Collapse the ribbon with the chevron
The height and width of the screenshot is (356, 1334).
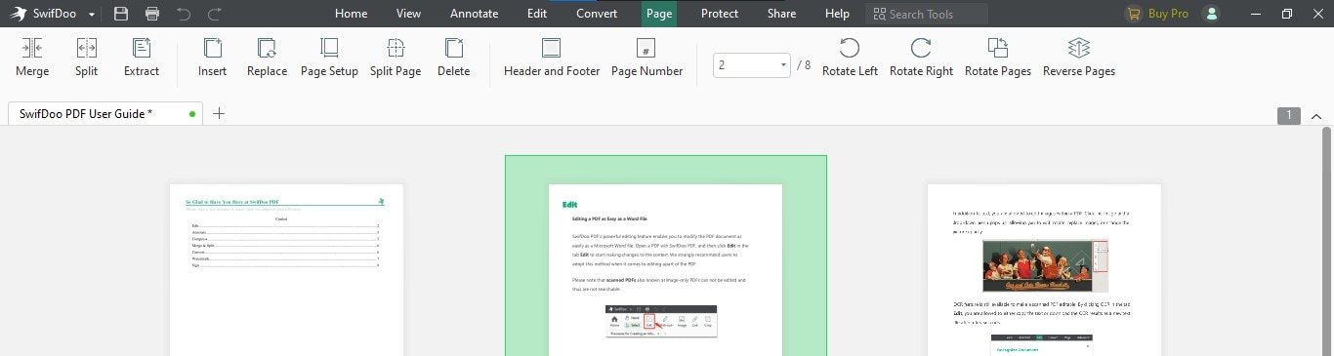1315,116
